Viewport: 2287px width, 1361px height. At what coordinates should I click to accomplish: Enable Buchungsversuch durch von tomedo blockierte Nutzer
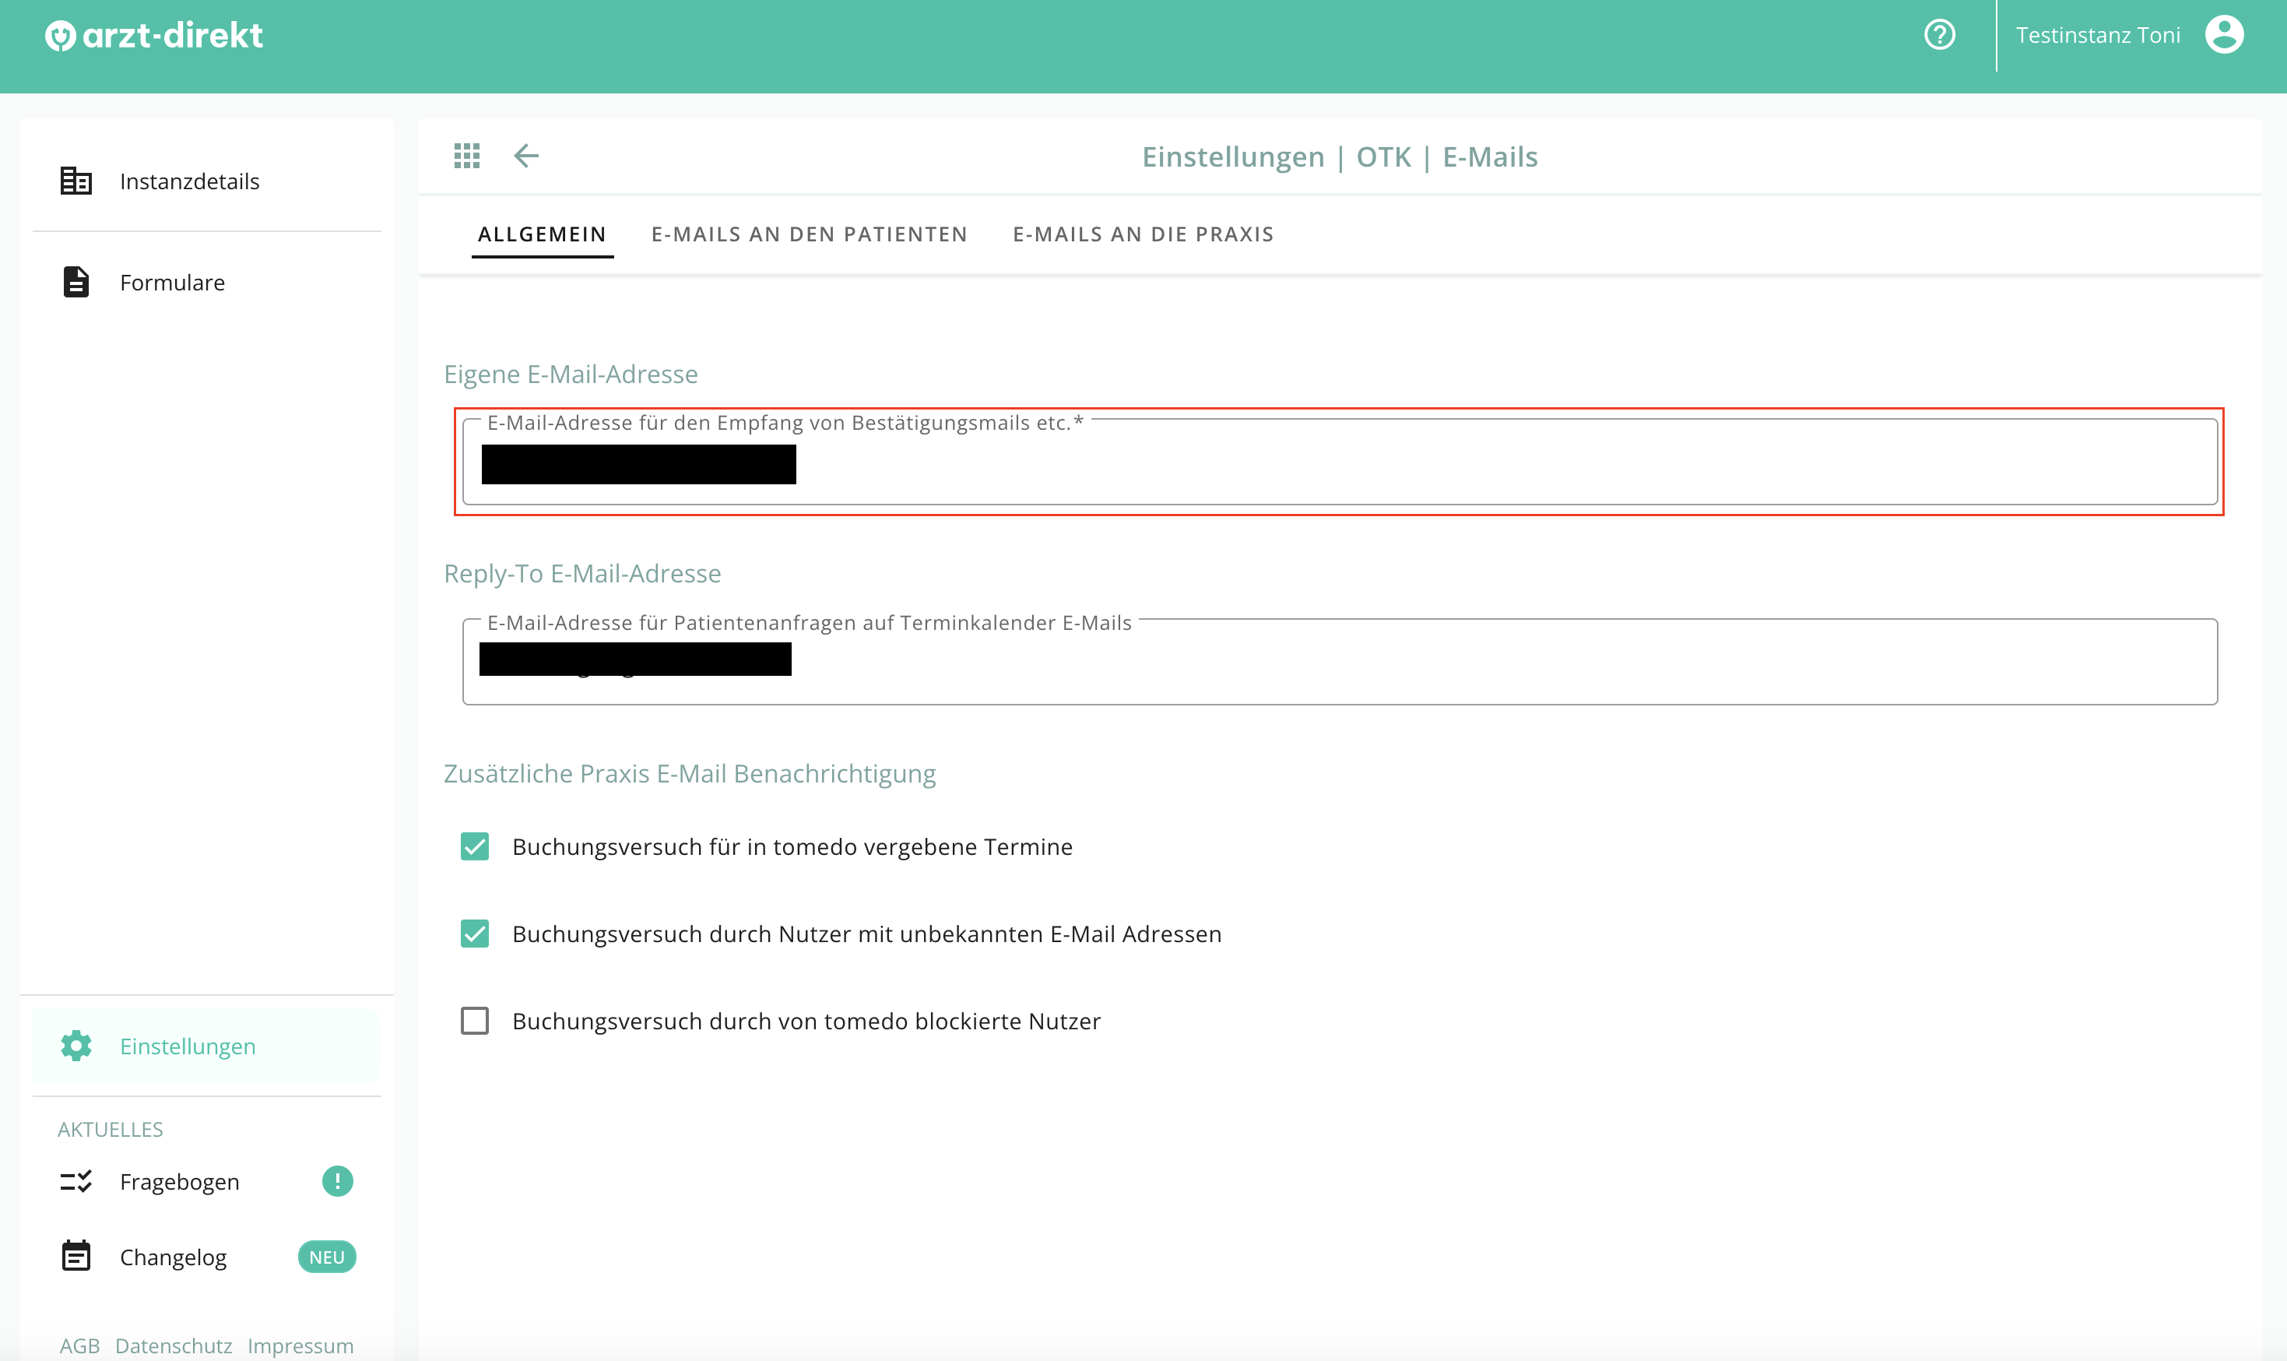tap(475, 1021)
